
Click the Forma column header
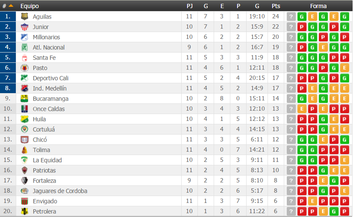click(x=318, y=6)
